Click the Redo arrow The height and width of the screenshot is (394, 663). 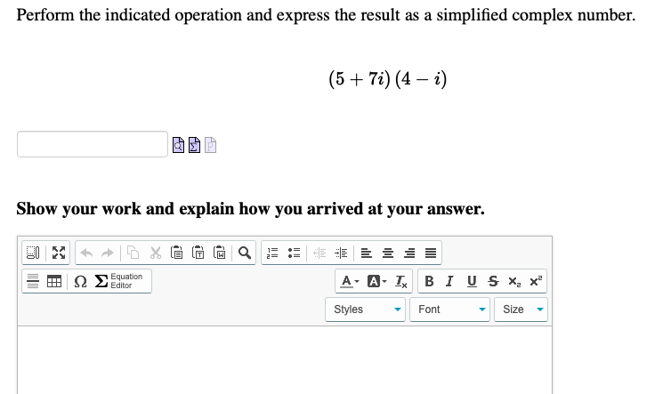108,253
